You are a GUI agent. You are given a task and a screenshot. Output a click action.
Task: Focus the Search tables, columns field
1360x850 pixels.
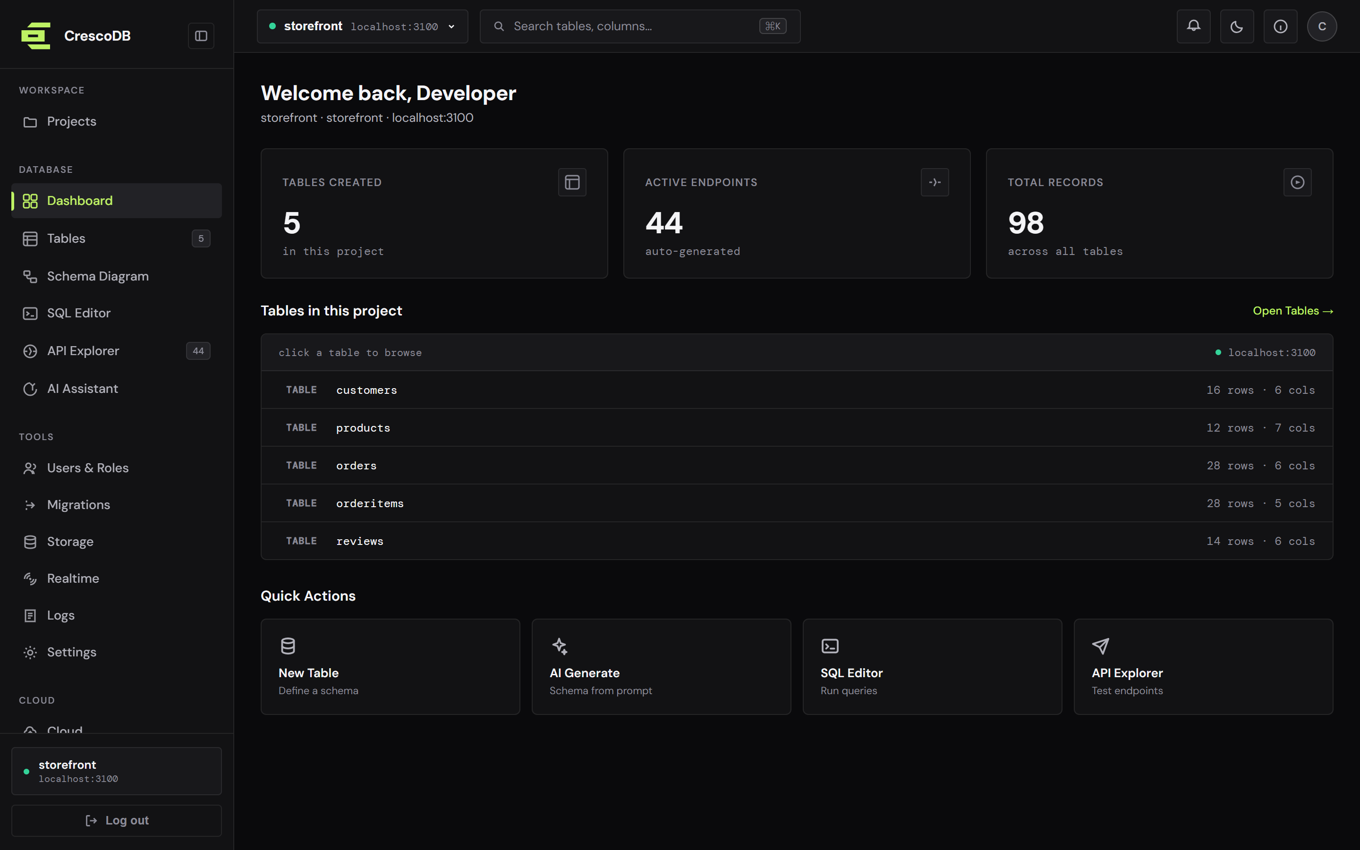coord(640,26)
